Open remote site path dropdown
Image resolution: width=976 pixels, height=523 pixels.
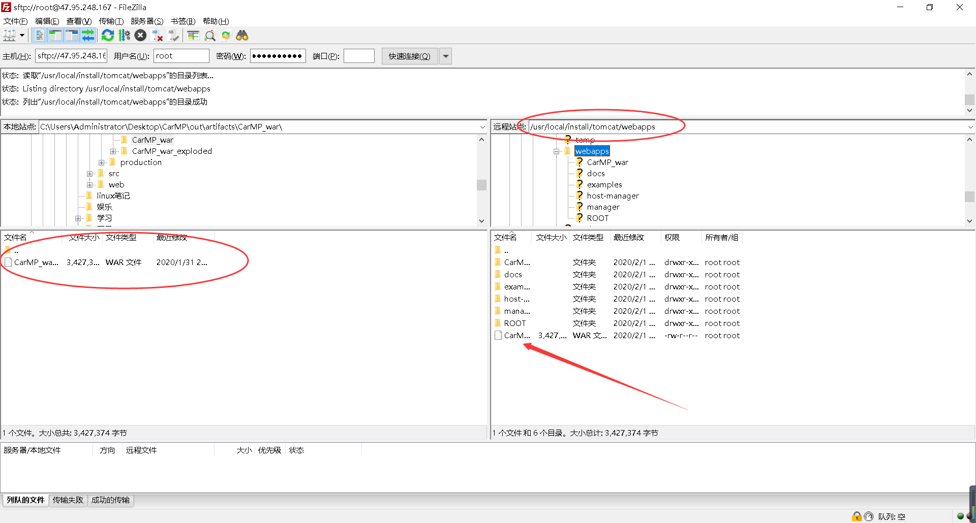click(x=970, y=127)
